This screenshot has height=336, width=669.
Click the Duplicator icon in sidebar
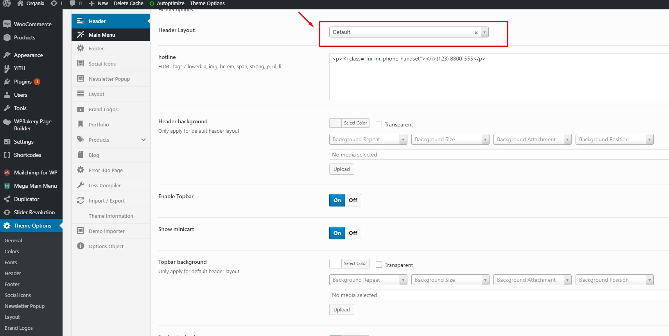[x=7, y=199]
